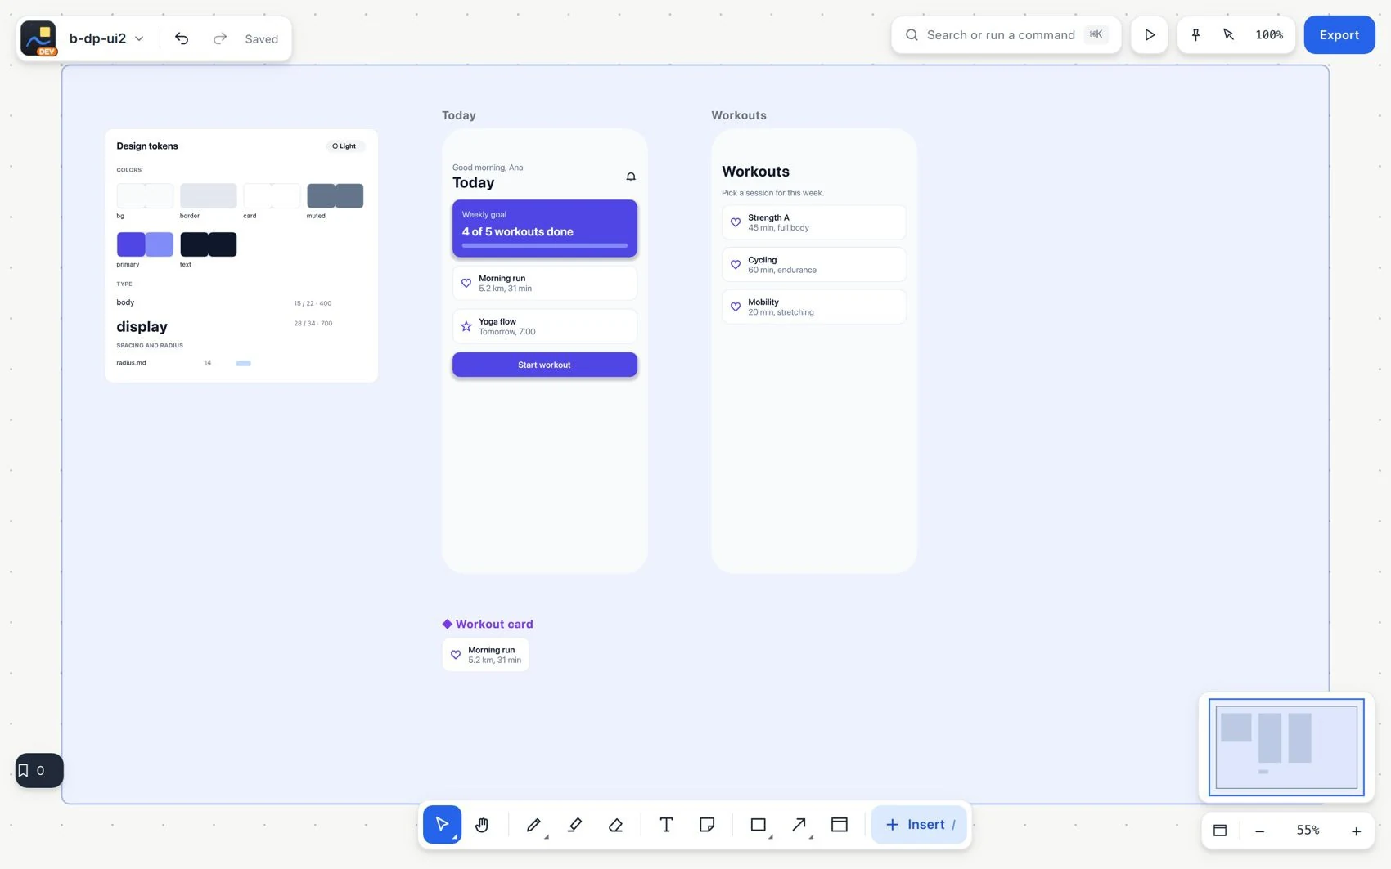
Task: Select the eraser tool
Action: (x=615, y=824)
